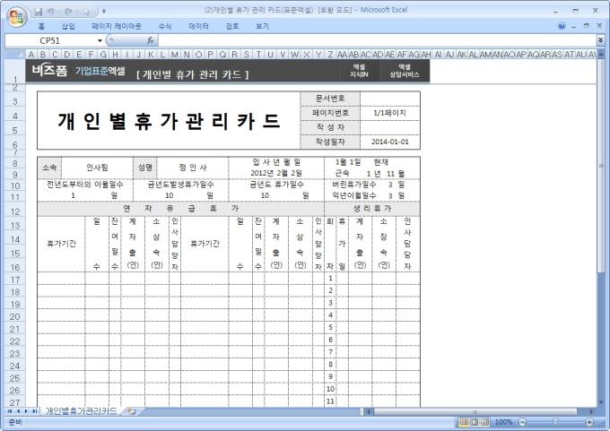Click the zoom in plus button
This screenshot has width=610, height=431.
(x=588, y=421)
